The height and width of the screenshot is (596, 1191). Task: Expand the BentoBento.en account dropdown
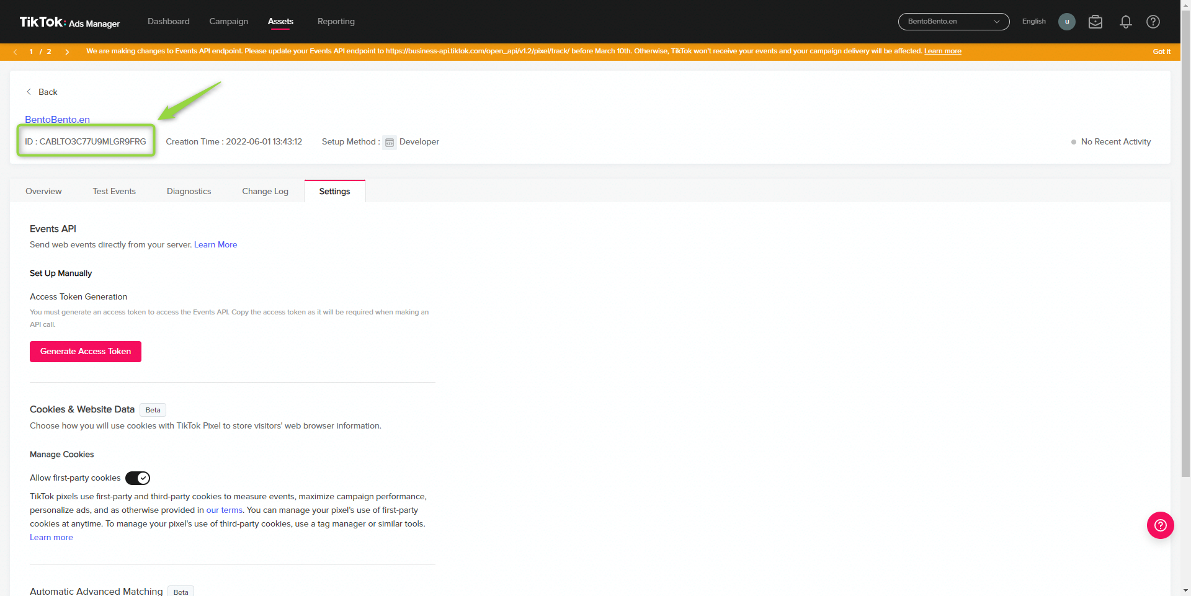953,21
